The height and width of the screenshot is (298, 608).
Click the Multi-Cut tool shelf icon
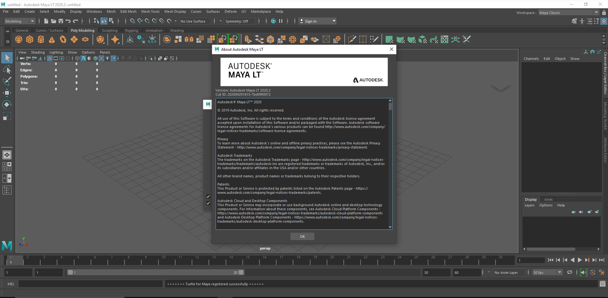click(x=351, y=39)
